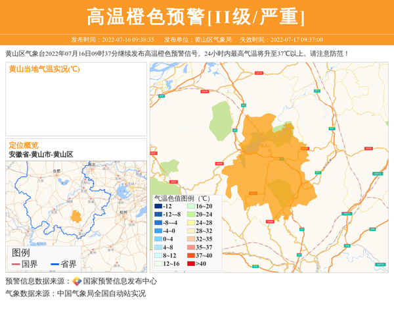Click the red 国界 legend line

[x=16, y=264]
